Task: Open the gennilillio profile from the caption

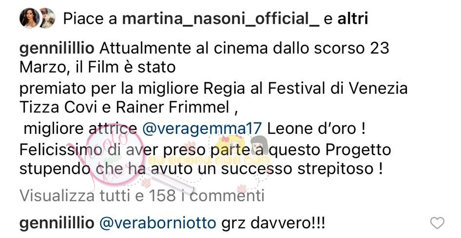Action: point(57,49)
